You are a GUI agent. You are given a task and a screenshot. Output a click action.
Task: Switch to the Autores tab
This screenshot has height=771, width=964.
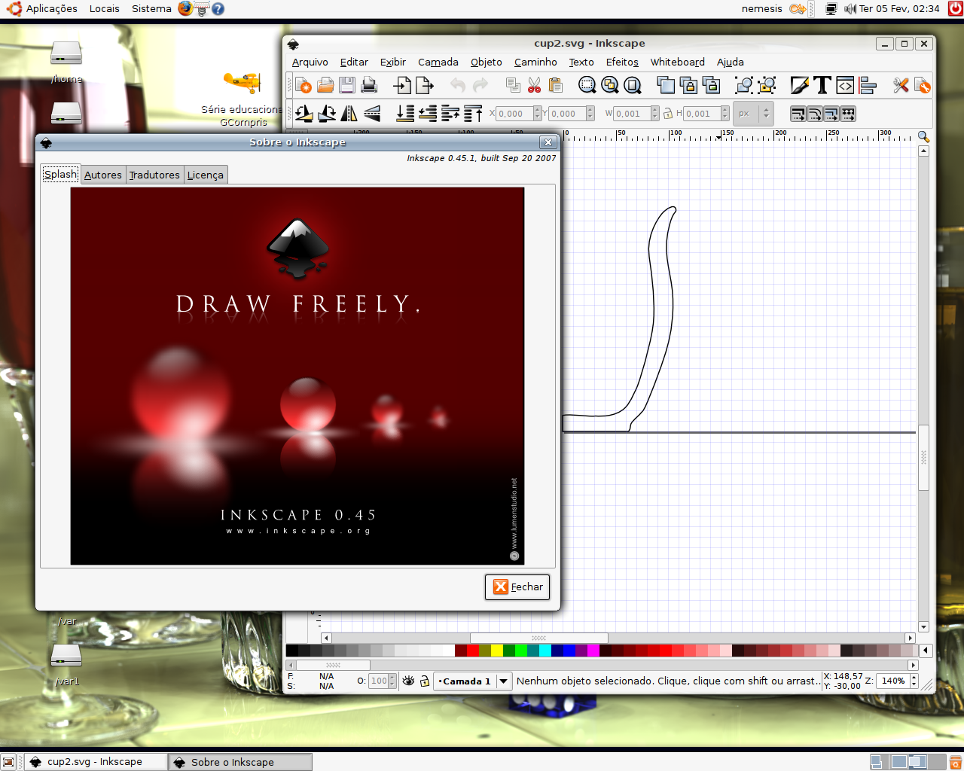tap(103, 175)
